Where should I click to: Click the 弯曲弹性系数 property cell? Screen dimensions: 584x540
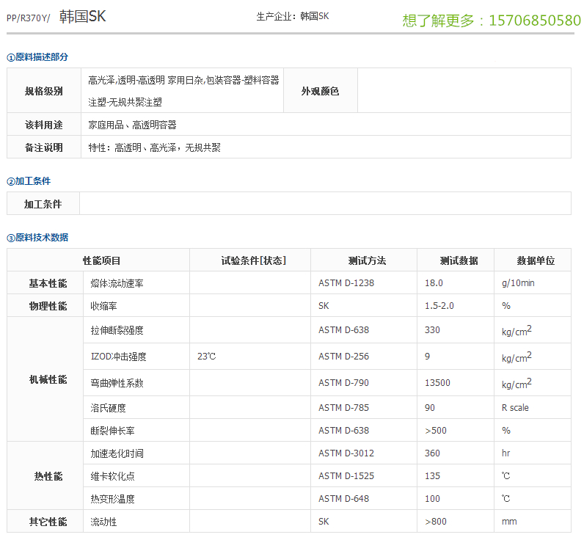pos(136,383)
